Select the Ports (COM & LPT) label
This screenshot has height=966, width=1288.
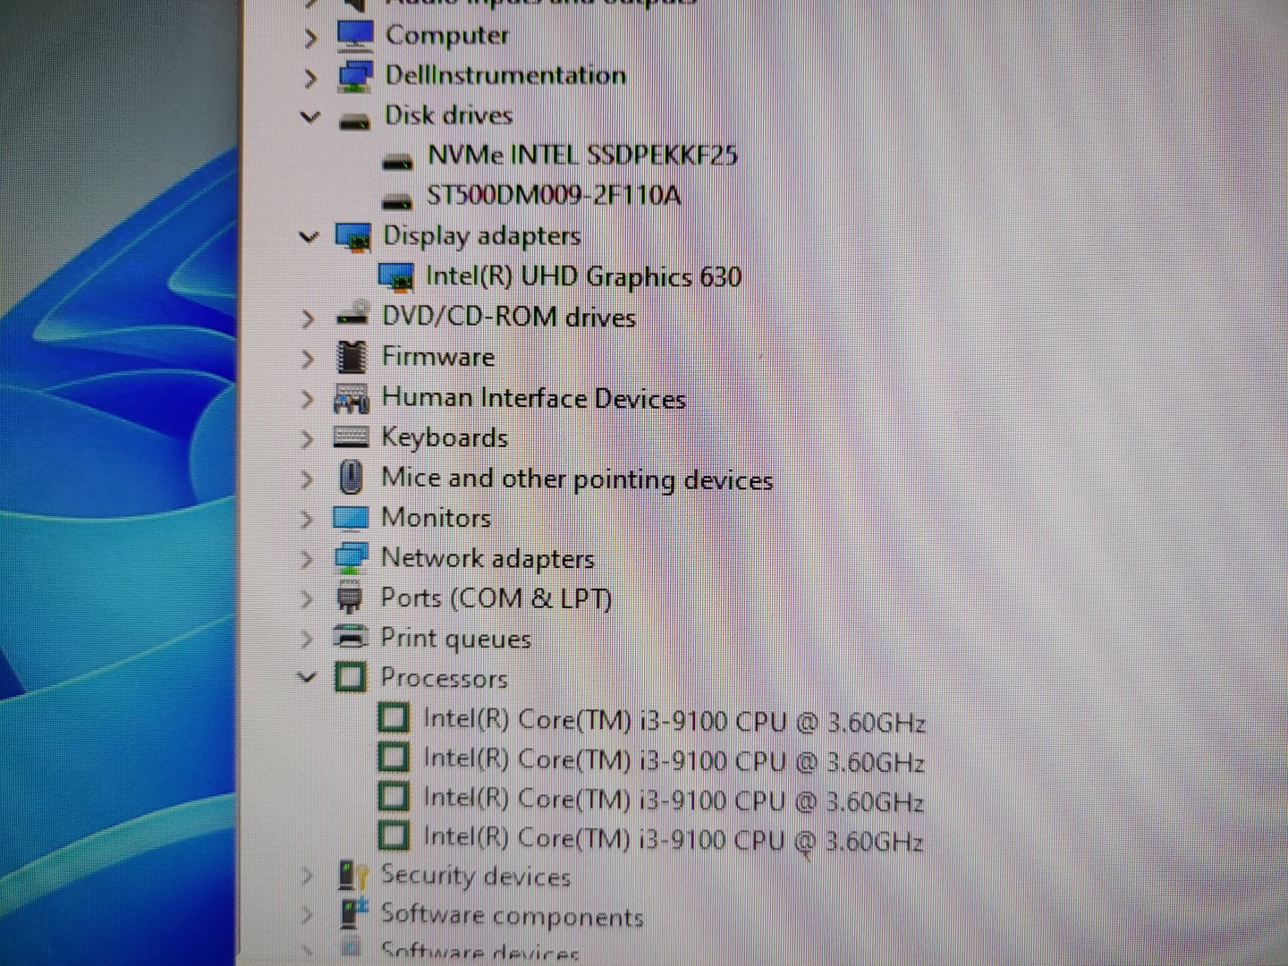point(496,597)
